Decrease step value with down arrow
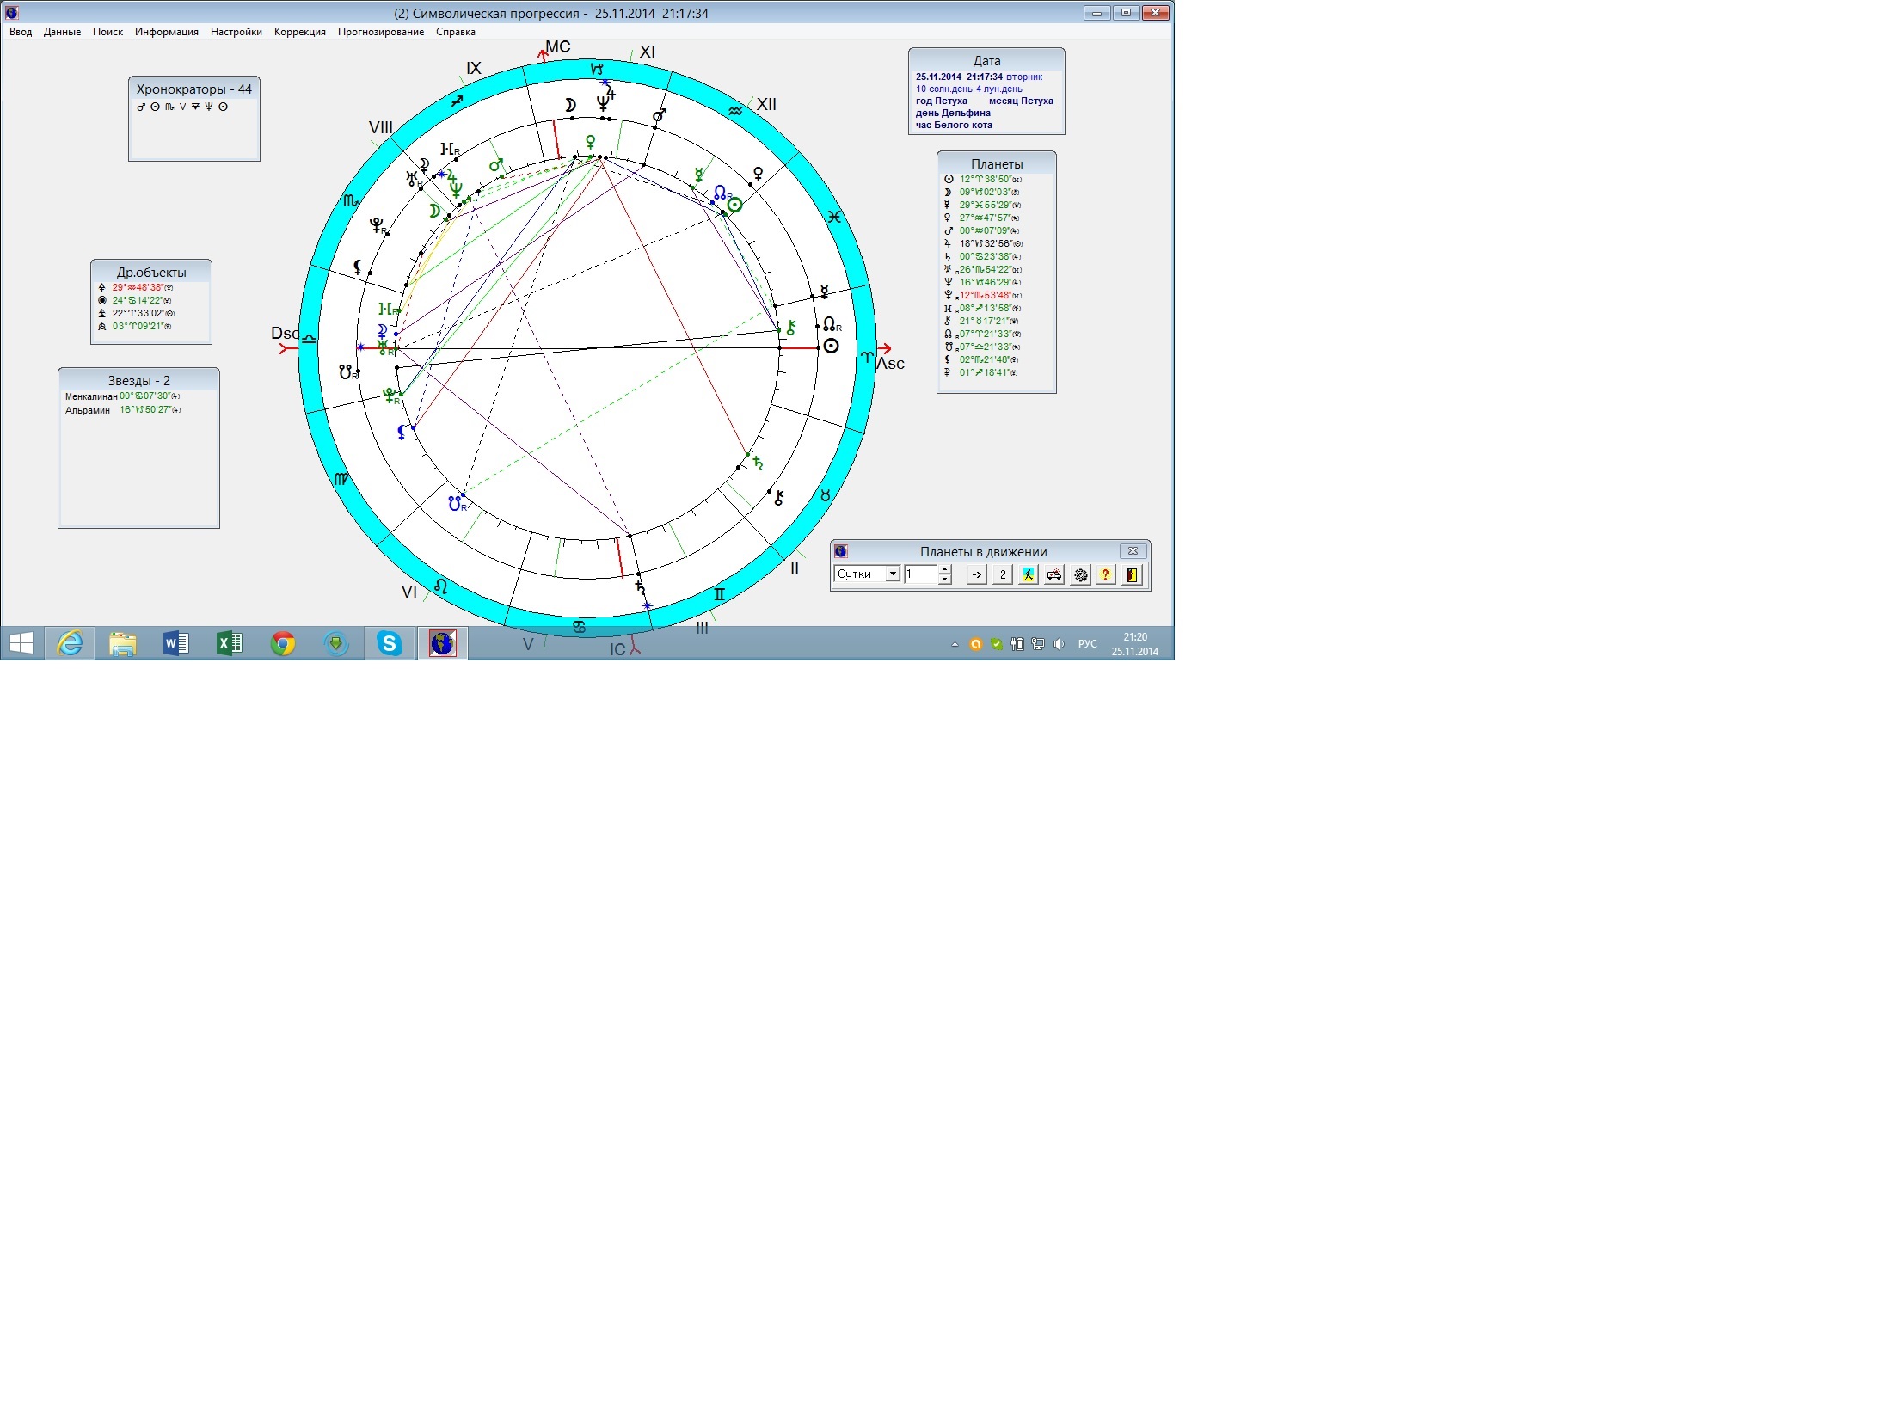The height and width of the screenshot is (1418, 1892). click(945, 580)
